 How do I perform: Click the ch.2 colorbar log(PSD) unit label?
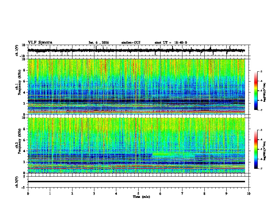point(265,150)
